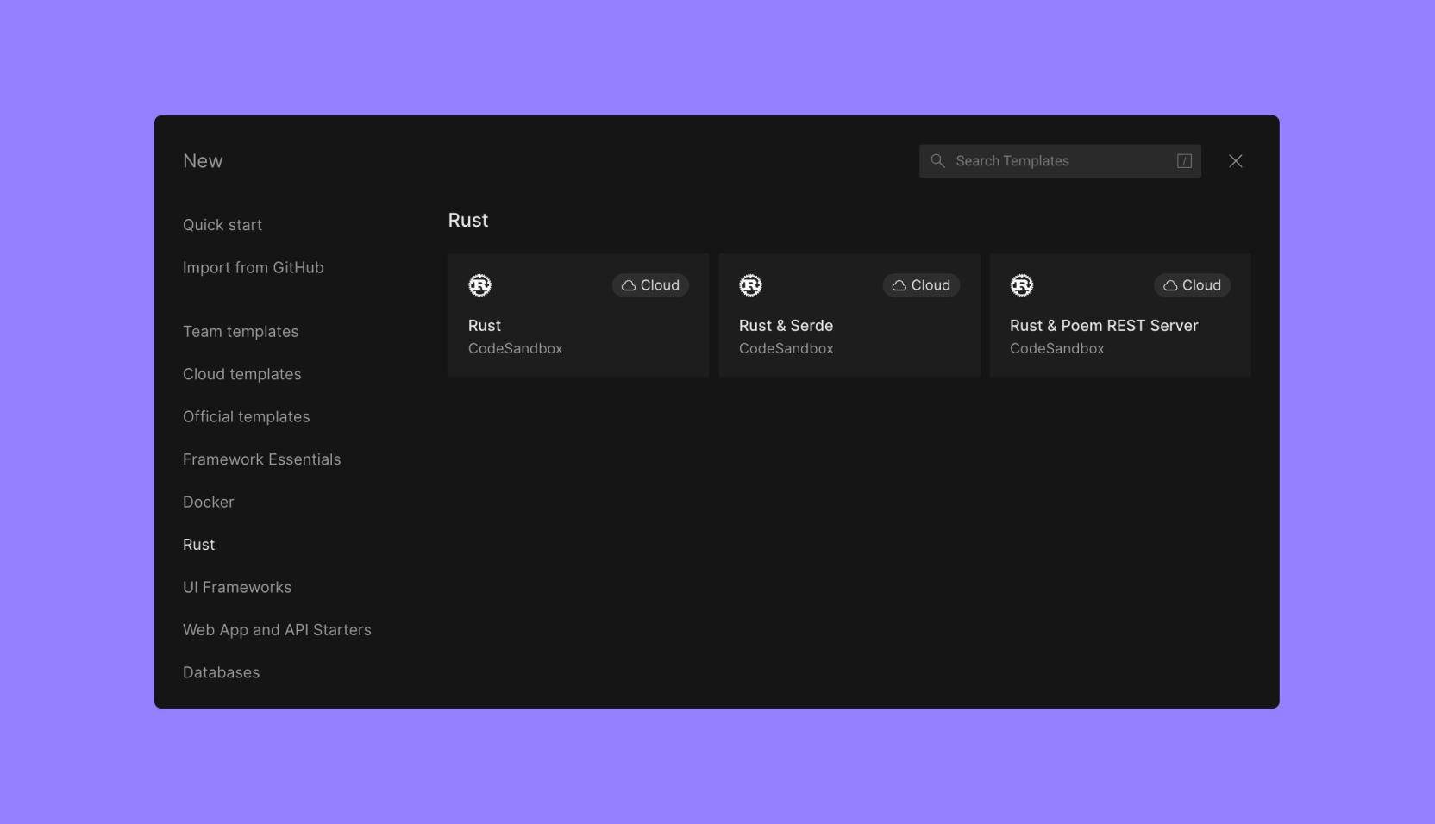View UI Frameworks templates
The image size is (1435, 824).
click(x=237, y=588)
